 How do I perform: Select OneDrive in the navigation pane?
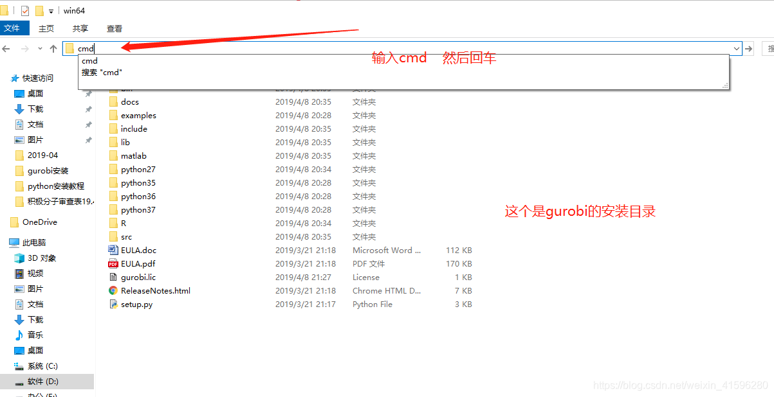(39, 222)
